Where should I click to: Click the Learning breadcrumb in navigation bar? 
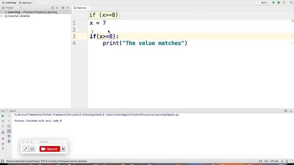(x=9, y=3)
